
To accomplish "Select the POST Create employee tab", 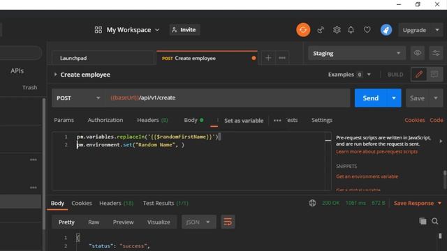I will pos(207,58).
